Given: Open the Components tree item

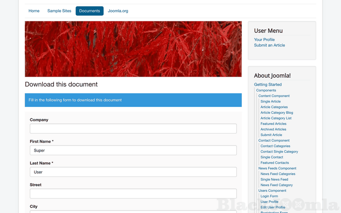Looking at the screenshot, I should (266, 90).
